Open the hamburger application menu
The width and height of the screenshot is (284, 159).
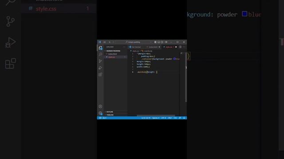(105, 42)
